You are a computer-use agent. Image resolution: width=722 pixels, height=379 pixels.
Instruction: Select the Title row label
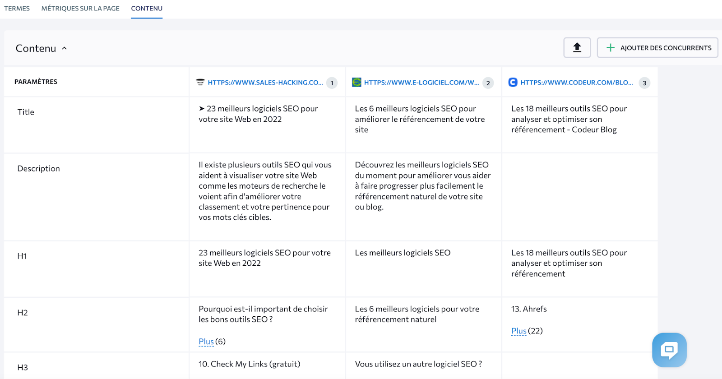26,112
